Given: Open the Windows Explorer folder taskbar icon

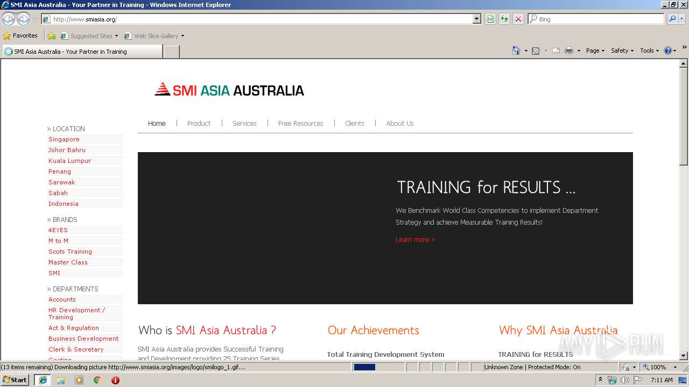Looking at the screenshot, I should (x=61, y=380).
